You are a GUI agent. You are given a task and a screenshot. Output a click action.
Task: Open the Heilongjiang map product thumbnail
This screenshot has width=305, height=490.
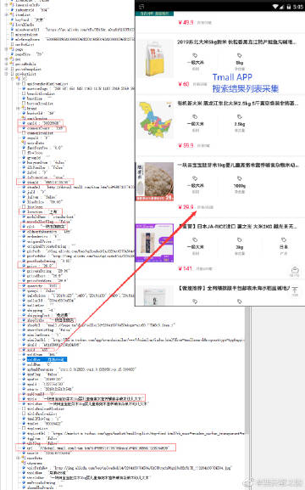click(x=155, y=120)
